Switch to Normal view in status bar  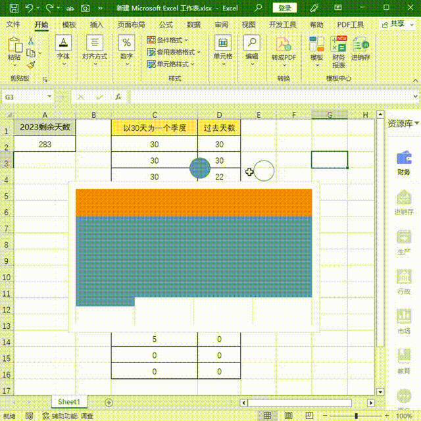267,416
